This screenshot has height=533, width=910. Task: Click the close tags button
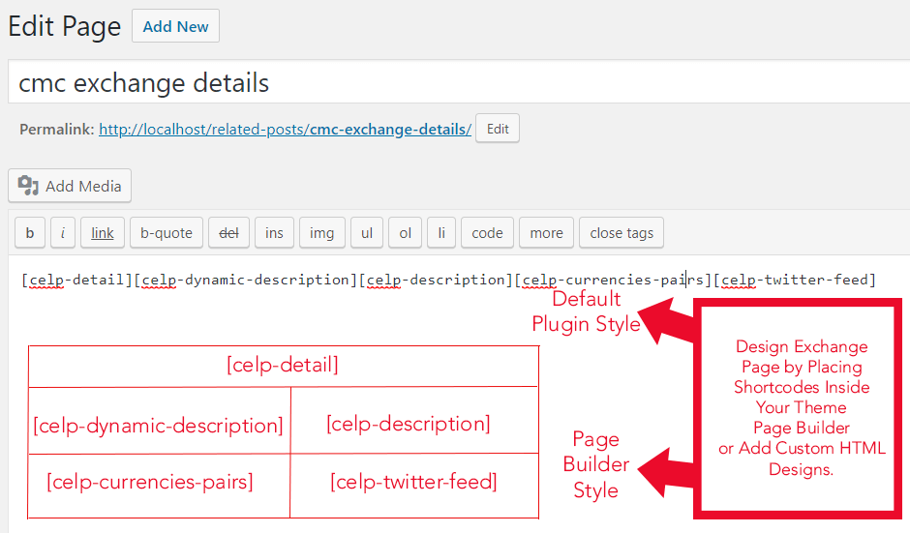click(622, 233)
